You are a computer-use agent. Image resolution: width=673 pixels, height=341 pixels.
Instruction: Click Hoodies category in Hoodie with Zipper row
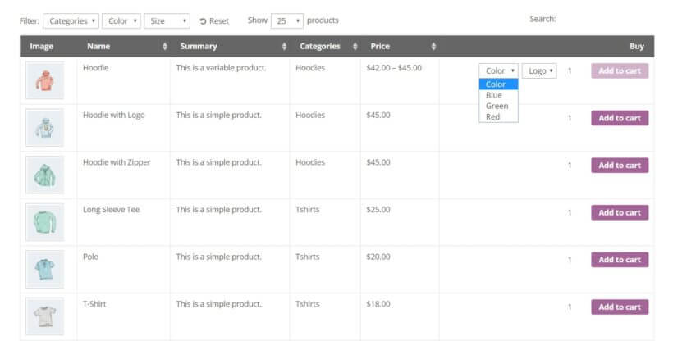[x=310, y=162]
